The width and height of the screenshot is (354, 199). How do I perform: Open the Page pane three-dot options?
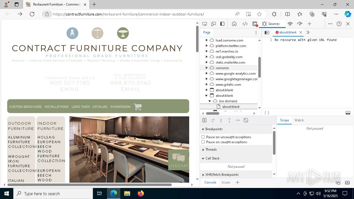256,32
